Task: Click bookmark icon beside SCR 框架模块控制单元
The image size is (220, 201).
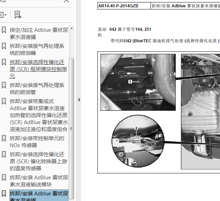Action: [x=4, y=62]
